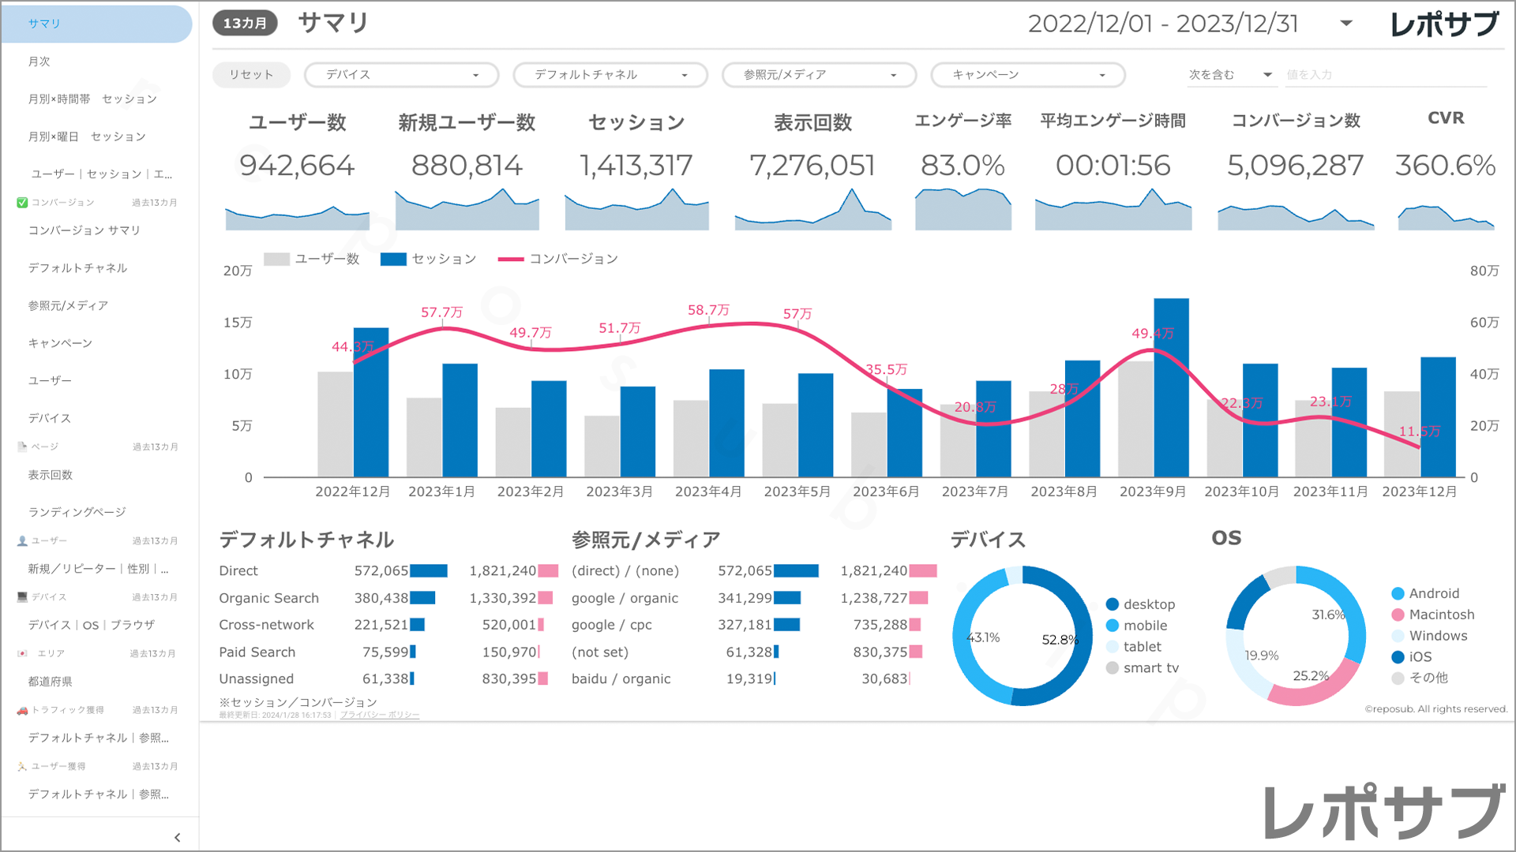Click the runner icon beside ユーザー獲得
The image size is (1516, 852).
click(22, 766)
